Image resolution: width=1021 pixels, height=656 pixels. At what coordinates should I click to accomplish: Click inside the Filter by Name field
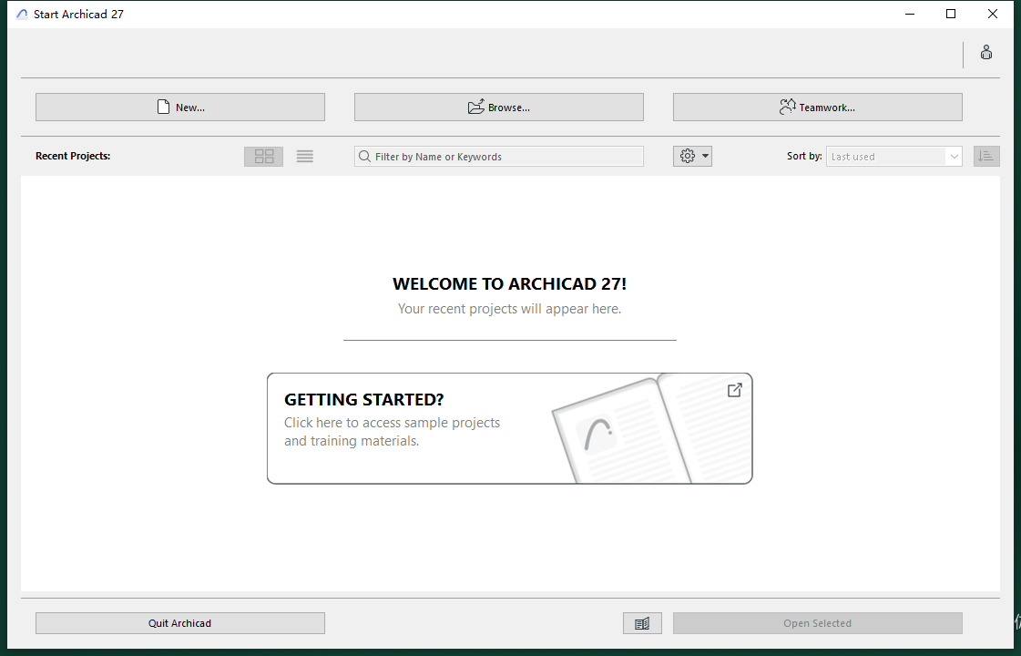coord(498,156)
